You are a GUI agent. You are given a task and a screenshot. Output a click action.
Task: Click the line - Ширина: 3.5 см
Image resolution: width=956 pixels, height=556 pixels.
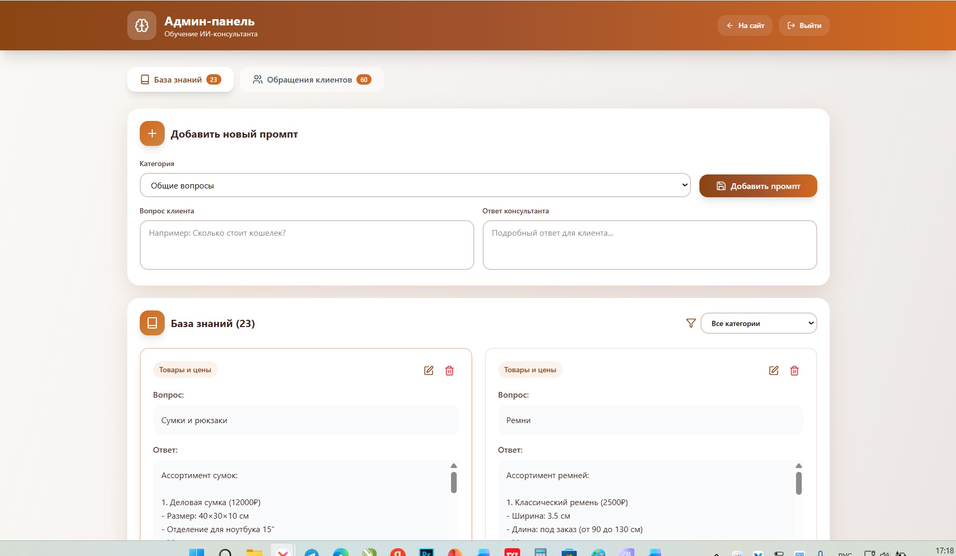pyautogui.click(x=538, y=516)
